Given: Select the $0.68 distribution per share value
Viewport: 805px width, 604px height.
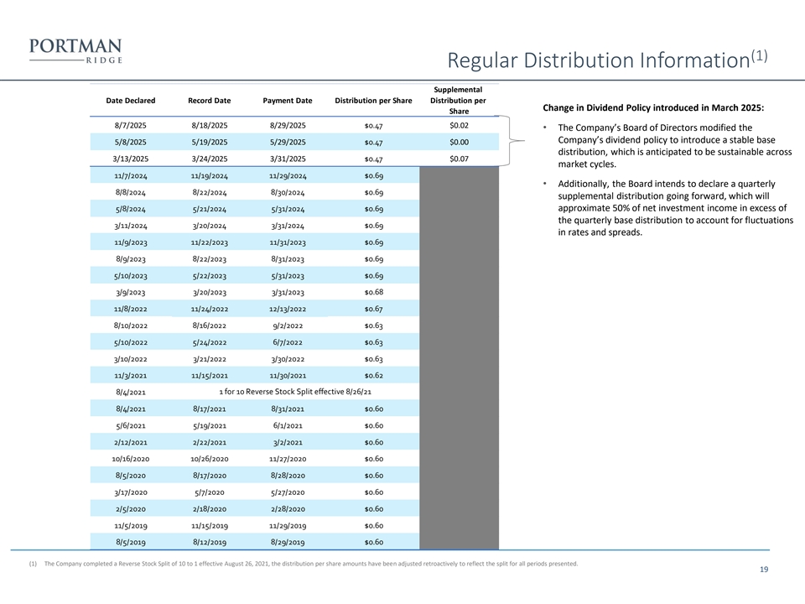Looking at the screenshot, I should coord(374,292).
